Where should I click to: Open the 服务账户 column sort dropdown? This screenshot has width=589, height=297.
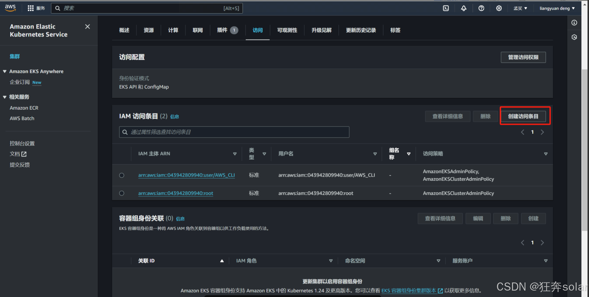pos(546,261)
